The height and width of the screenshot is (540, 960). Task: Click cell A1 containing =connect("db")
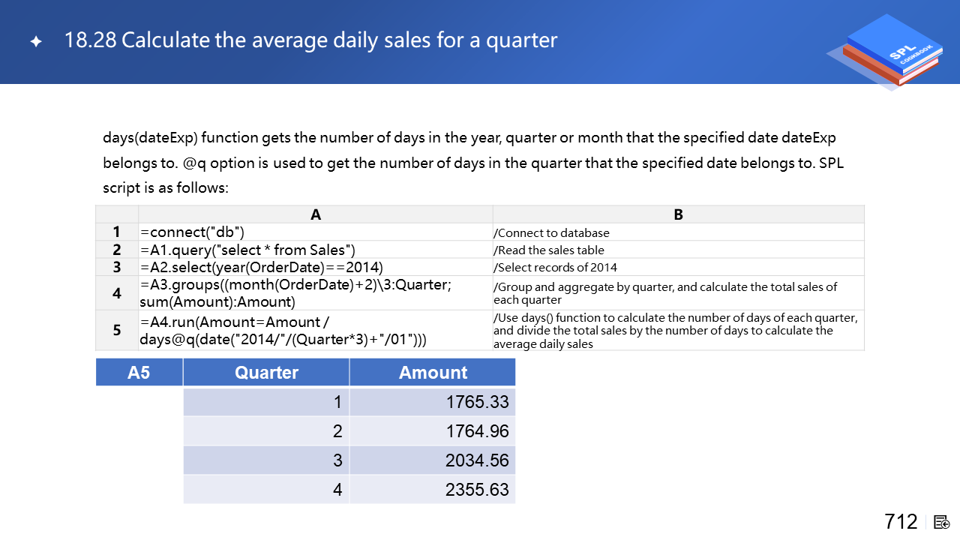(316, 232)
